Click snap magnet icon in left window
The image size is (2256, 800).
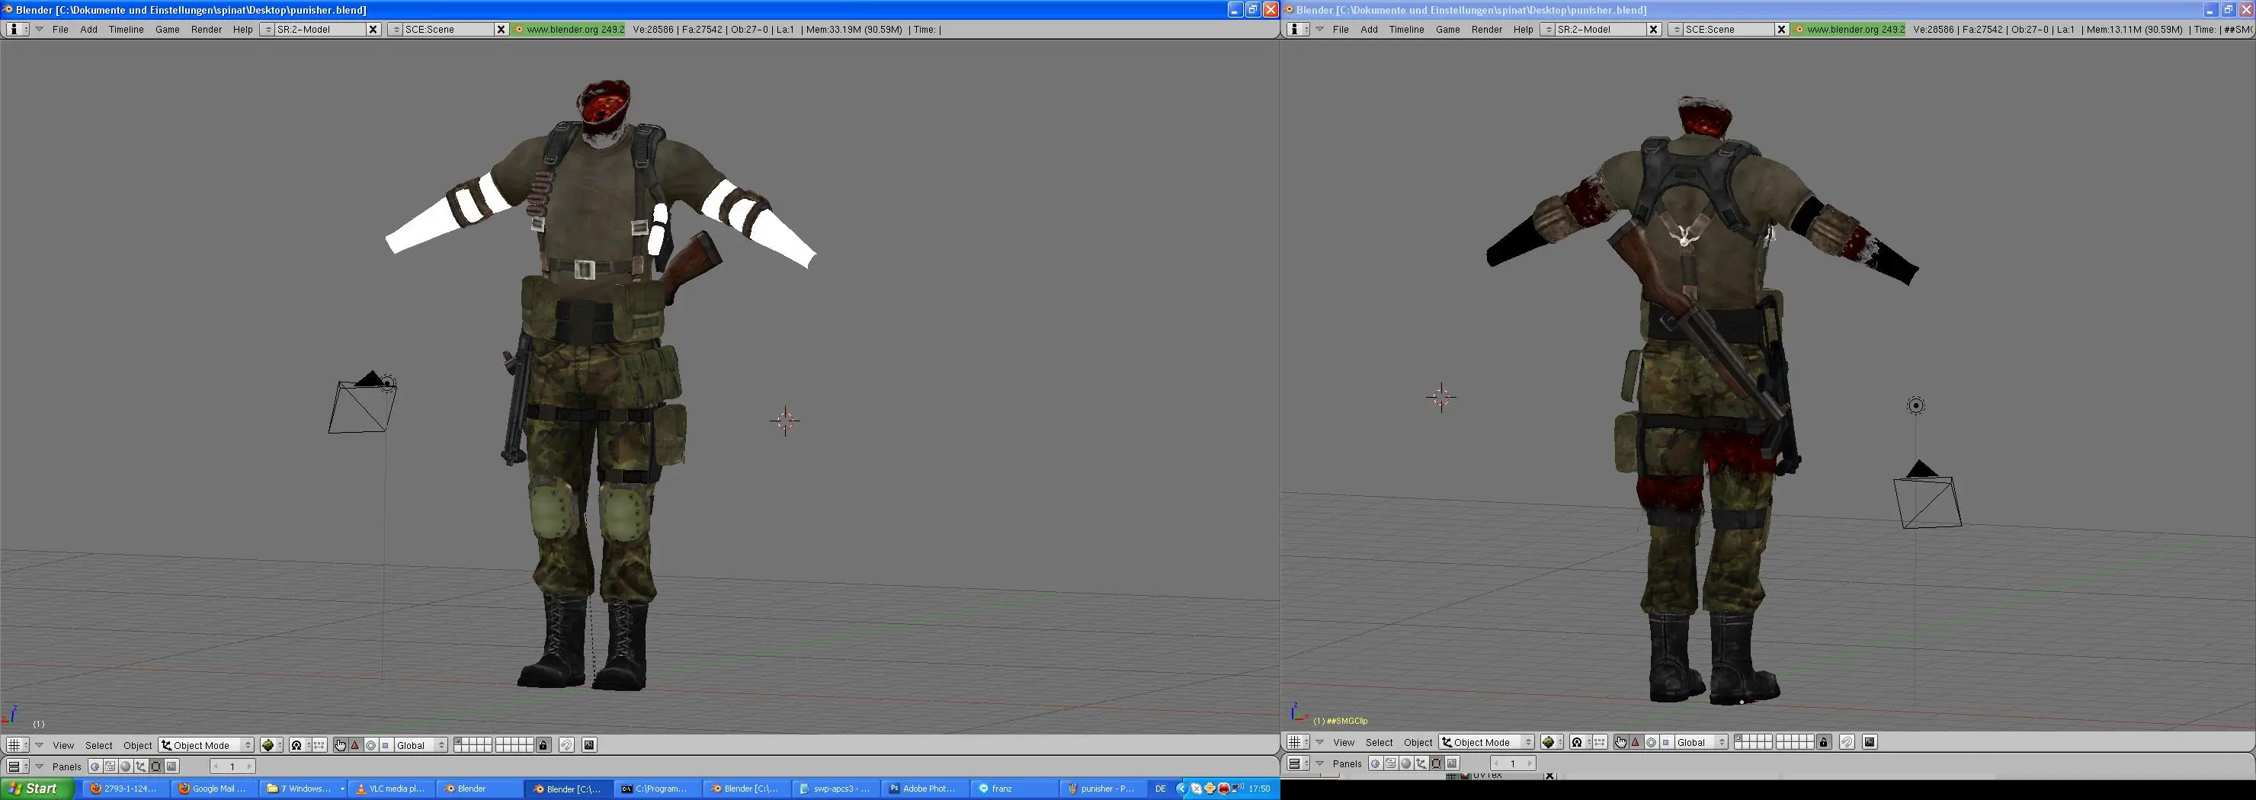tap(566, 746)
